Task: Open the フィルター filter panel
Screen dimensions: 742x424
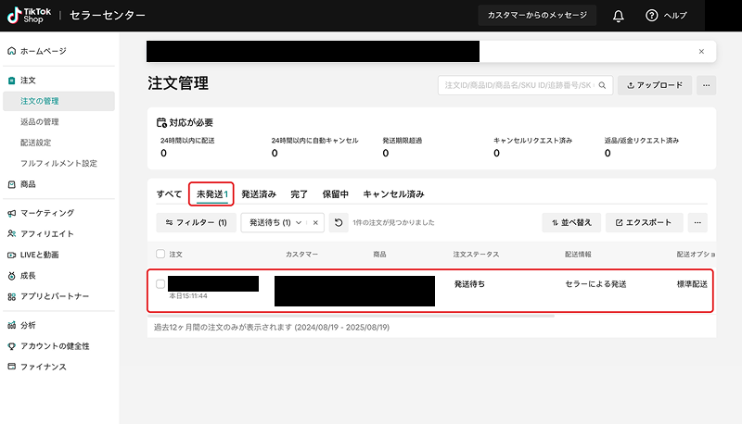Action: (197, 222)
